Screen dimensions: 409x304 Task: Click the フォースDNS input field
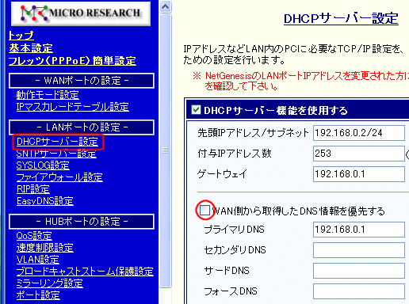(359, 291)
